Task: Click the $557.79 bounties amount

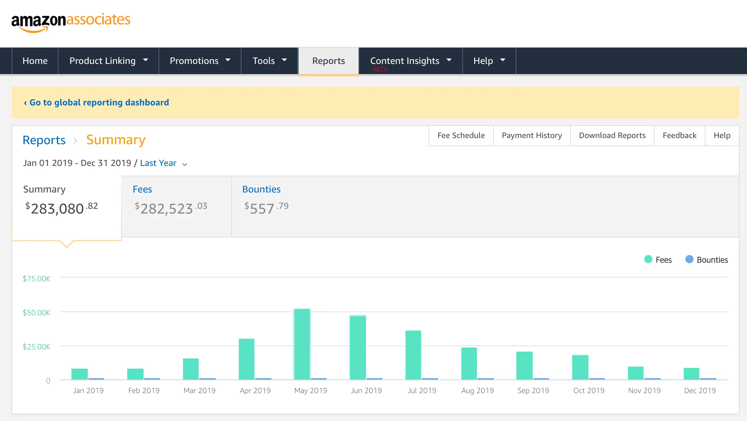Action: pos(266,208)
